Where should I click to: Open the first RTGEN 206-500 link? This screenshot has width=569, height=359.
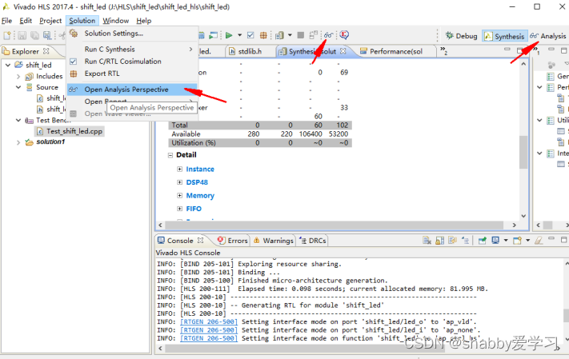209,321
